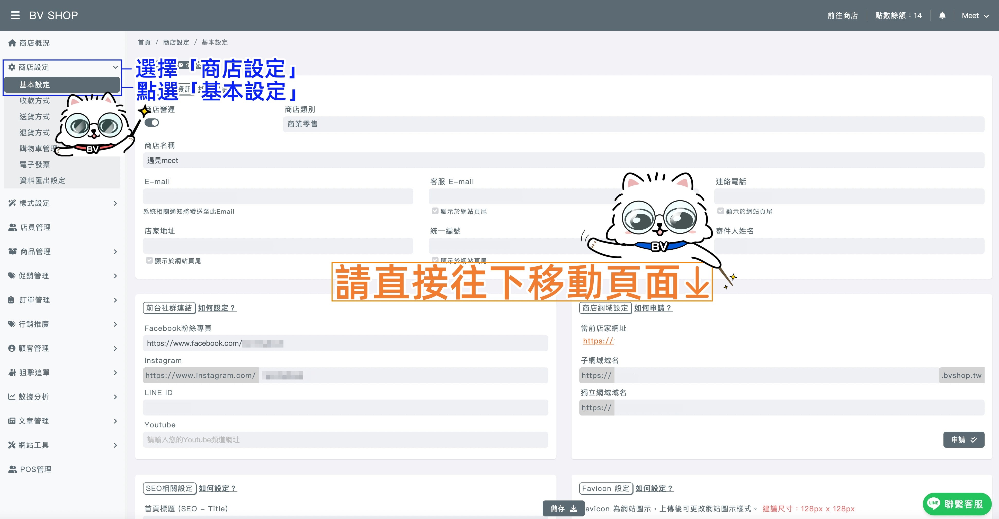
Task: Click the 商店名稱 input field
Action: pyautogui.click(x=564, y=160)
